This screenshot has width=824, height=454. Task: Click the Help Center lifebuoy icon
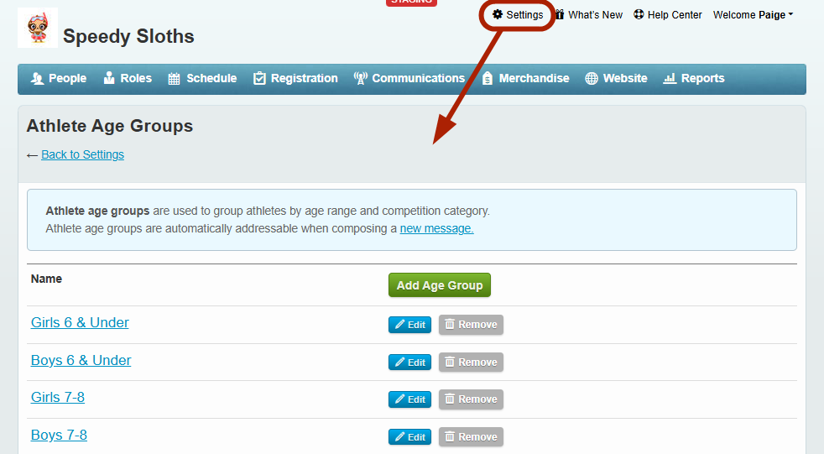point(639,15)
